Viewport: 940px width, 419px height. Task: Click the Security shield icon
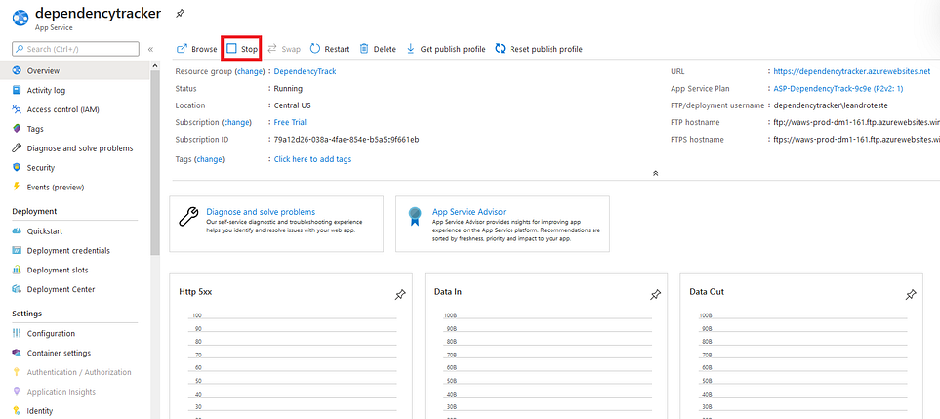point(17,168)
